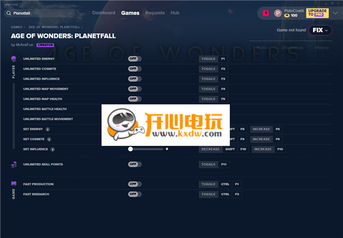343x238 pixels.
Task: Click Increase button for Set Energy
Action: [x=262, y=129]
